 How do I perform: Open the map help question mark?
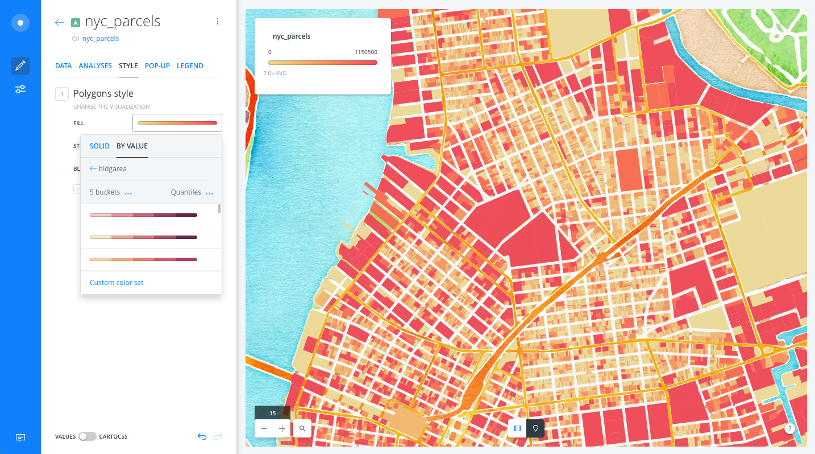coord(789,429)
